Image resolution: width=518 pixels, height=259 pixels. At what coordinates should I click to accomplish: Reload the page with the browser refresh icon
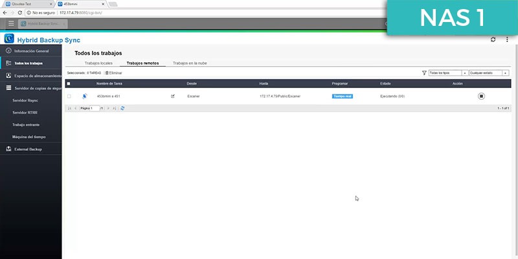pyautogui.click(x=20, y=13)
